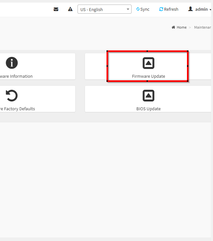Click the Sync text link
This screenshot has width=213, height=241.
tap(145, 9)
